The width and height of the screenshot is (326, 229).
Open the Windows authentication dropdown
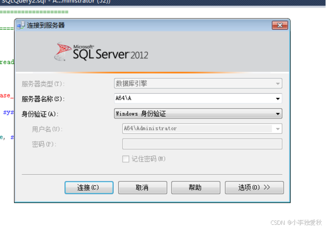point(198,113)
